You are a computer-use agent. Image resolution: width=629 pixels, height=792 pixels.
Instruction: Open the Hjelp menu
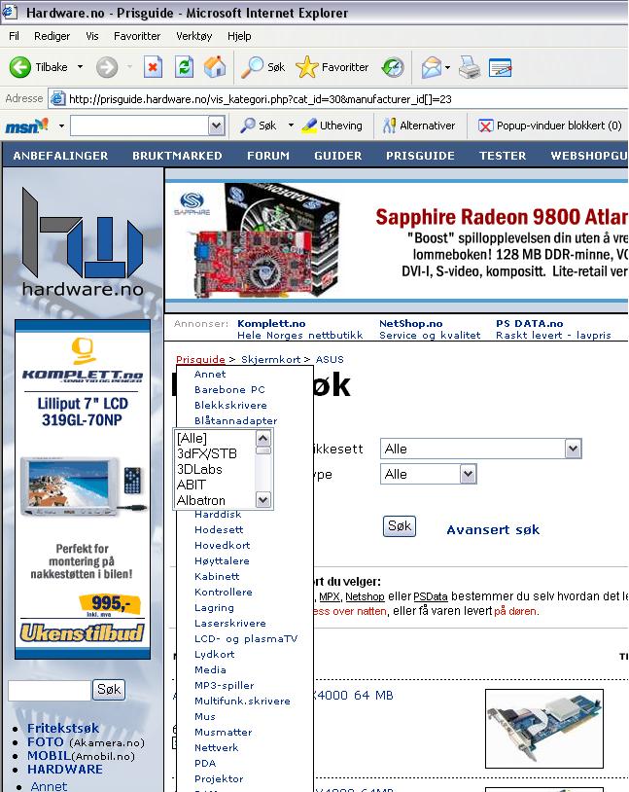pos(239,36)
